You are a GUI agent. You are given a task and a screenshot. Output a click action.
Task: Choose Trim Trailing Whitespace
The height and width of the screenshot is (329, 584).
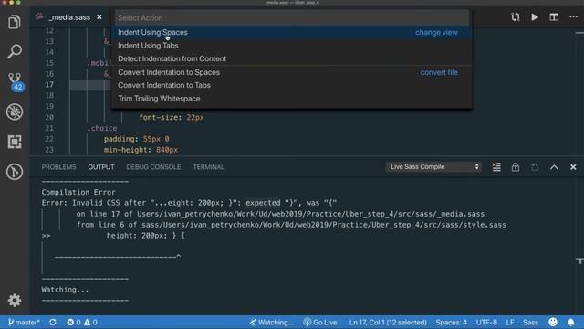(x=292, y=99)
